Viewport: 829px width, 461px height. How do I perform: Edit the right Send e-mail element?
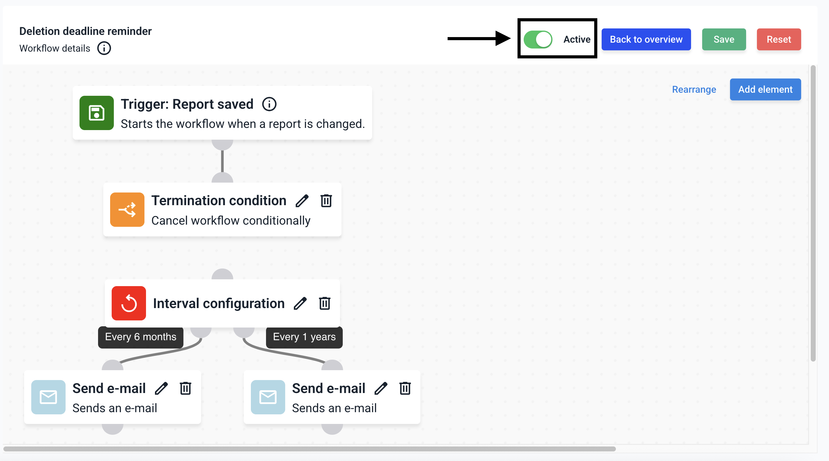381,388
